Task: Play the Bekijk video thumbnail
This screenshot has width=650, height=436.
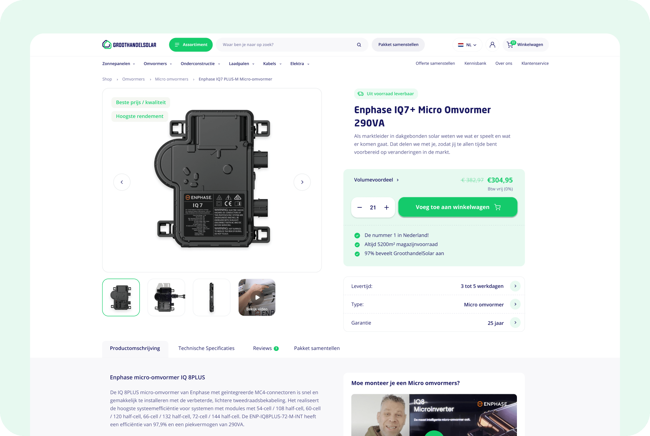Action: coord(257,297)
